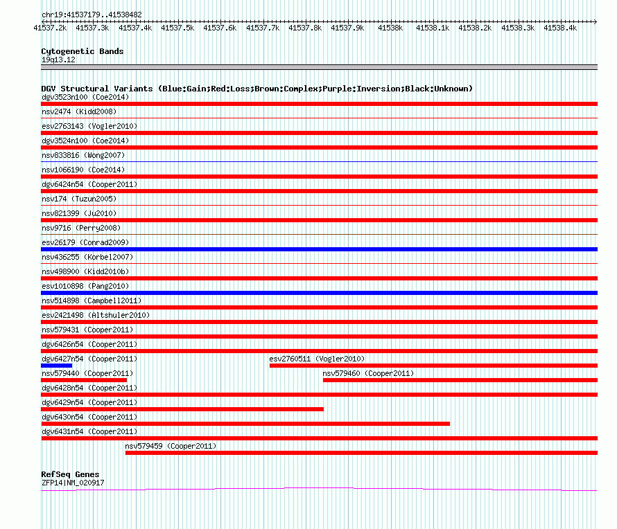Click the blue esv26179 gain bar
Image resolution: width=617 pixels, height=529 pixels.
click(x=319, y=249)
